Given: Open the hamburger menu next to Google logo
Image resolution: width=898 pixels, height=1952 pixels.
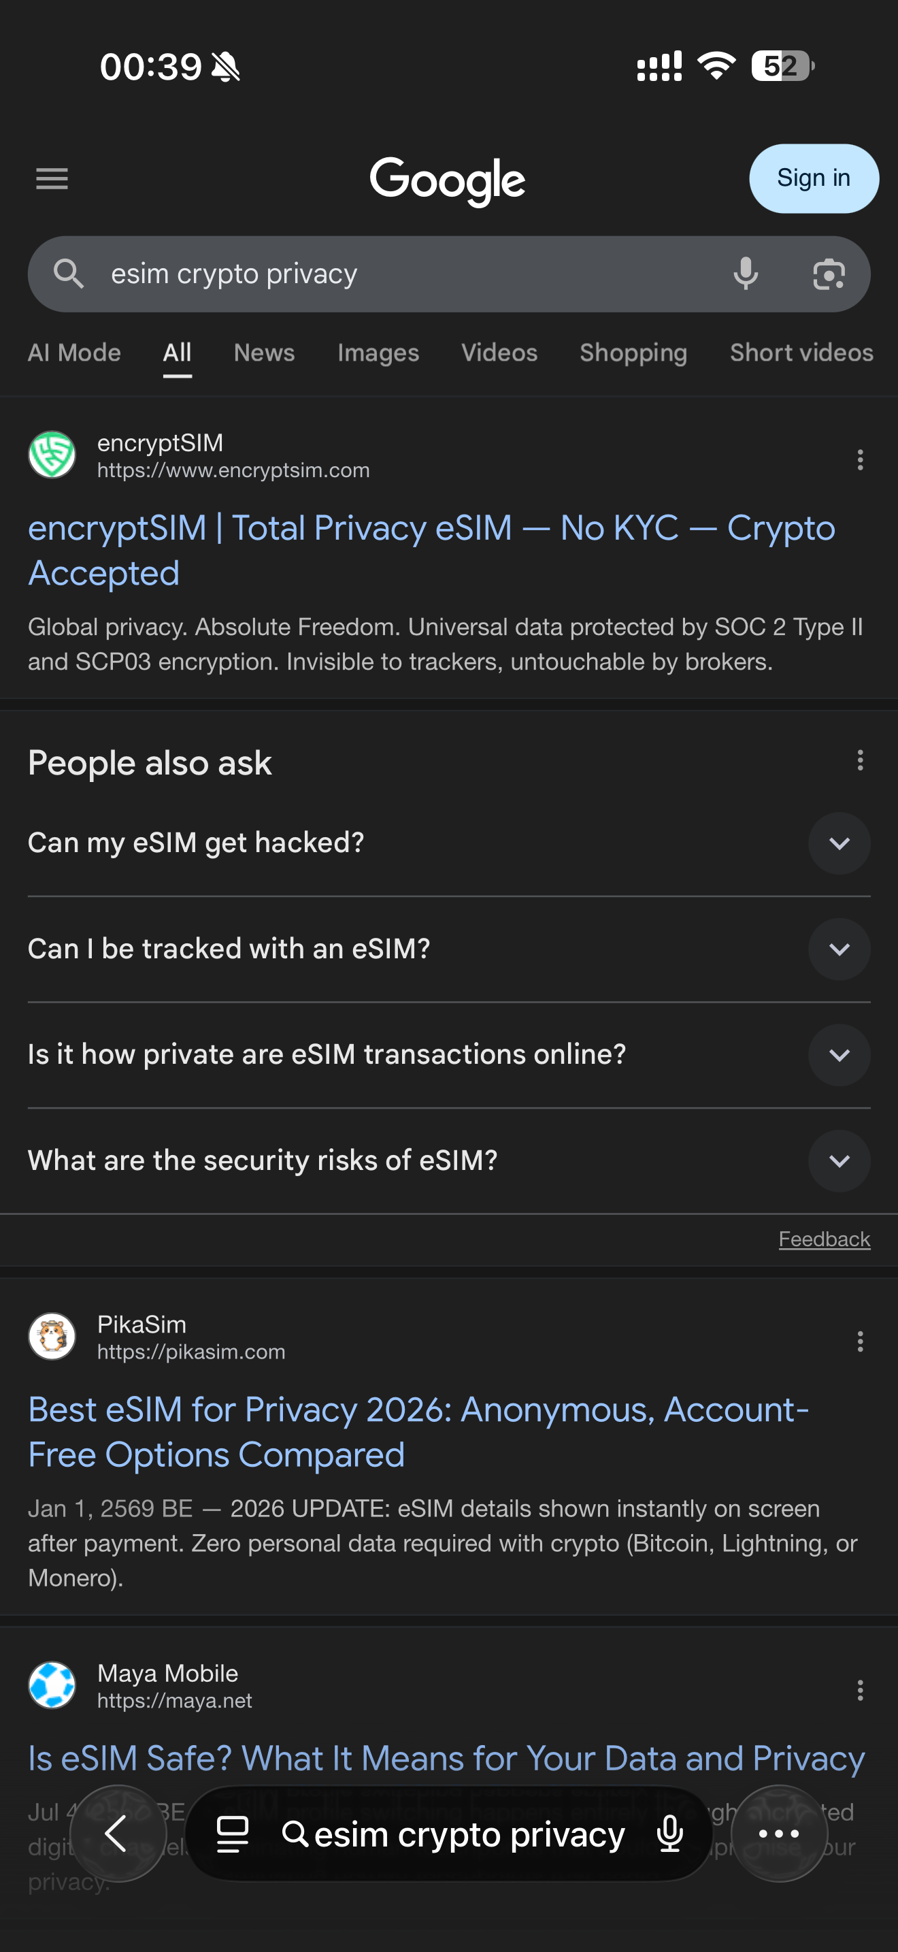Looking at the screenshot, I should click(52, 179).
